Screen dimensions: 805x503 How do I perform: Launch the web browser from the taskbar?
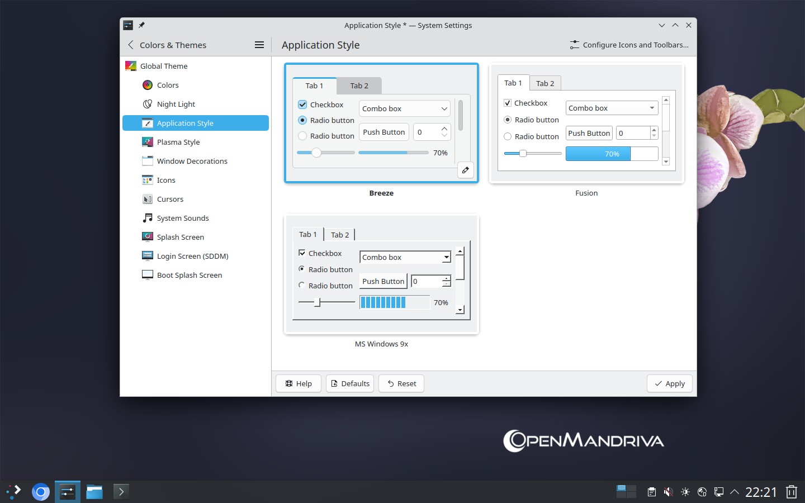coord(40,492)
